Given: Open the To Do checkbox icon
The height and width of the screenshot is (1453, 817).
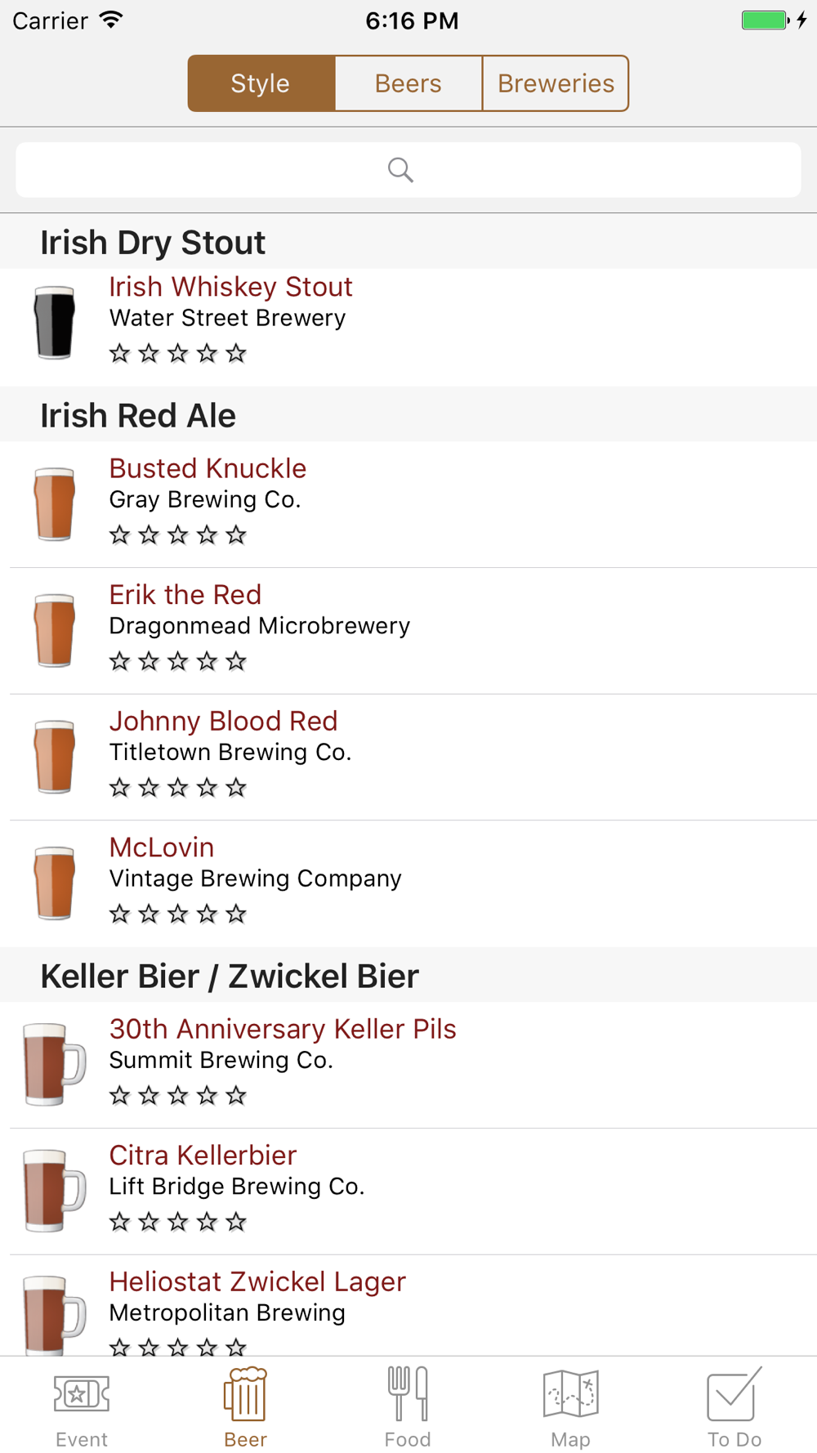Looking at the screenshot, I should (x=734, y=1393).
